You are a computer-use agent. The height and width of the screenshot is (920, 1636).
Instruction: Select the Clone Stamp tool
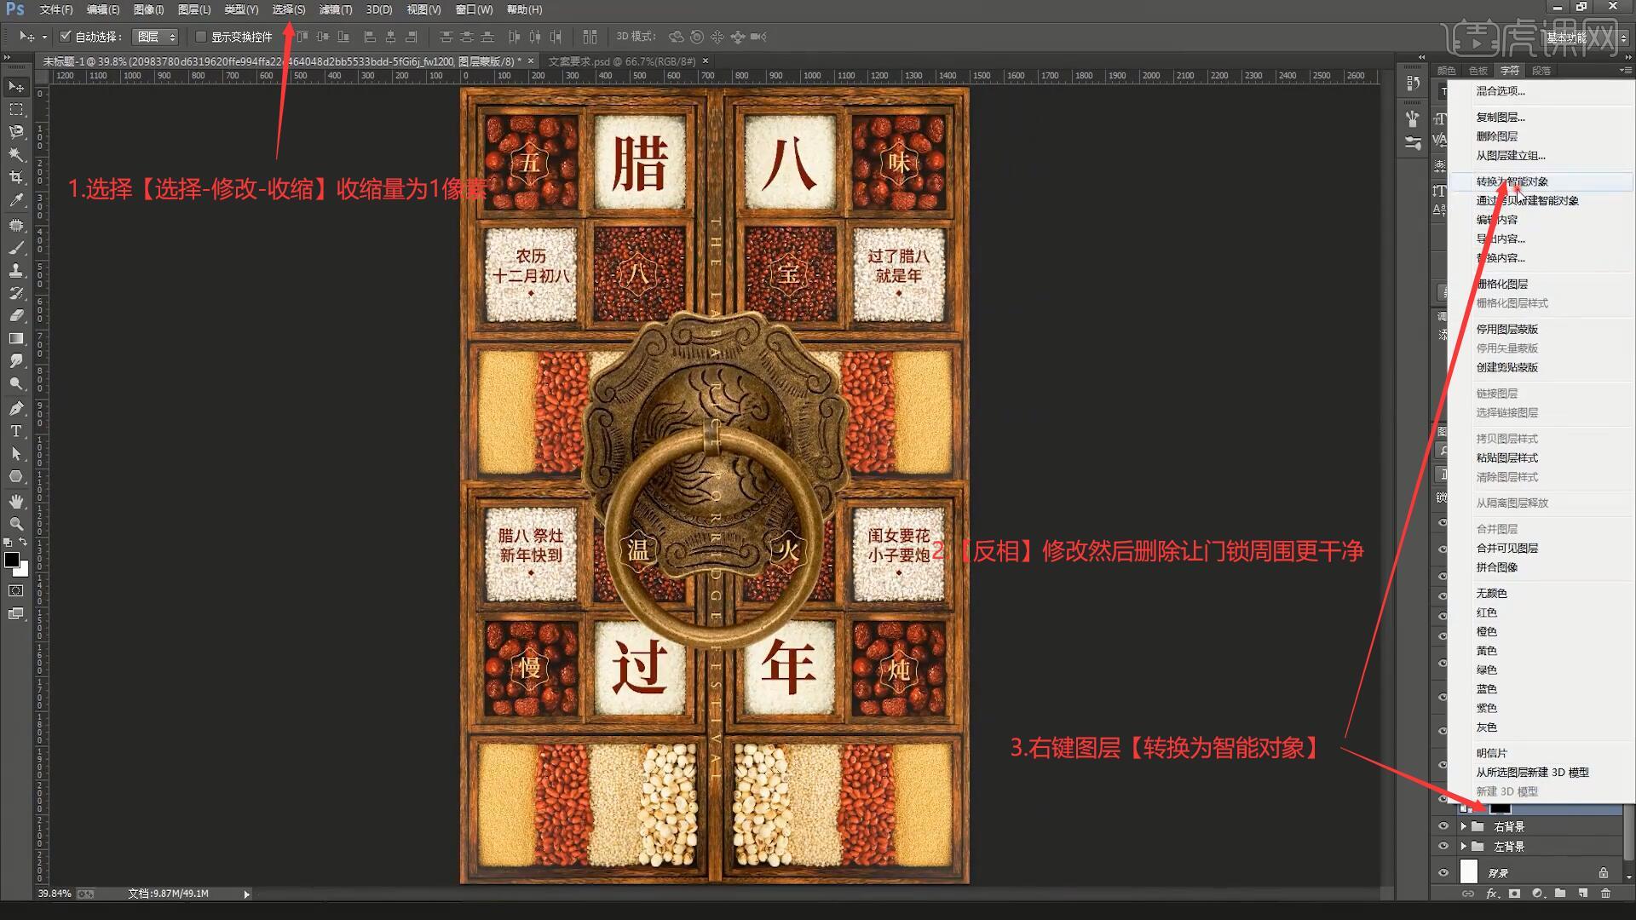16,270
